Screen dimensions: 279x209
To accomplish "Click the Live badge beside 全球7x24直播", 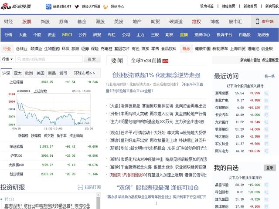I will (x=165, y=61).
